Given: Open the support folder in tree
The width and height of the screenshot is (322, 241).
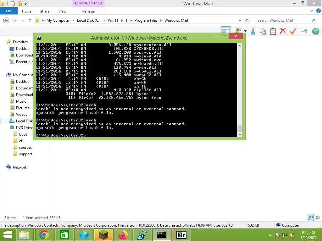Looking at the screenshot, I should pyautogui.click(x=25, y=154).
